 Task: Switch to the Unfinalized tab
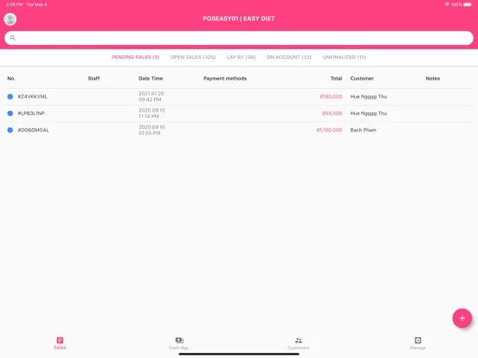coord(344,57)
